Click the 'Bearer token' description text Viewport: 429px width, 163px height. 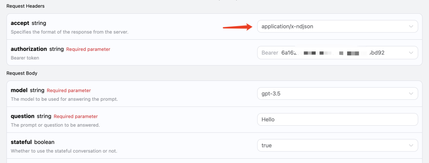click(24, 58)
